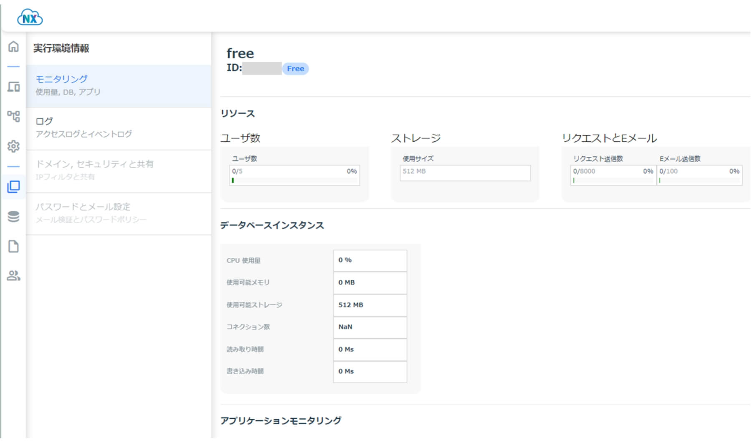Open the home icon in sidebar
751x443 pixels.
[x=13, y=46]
